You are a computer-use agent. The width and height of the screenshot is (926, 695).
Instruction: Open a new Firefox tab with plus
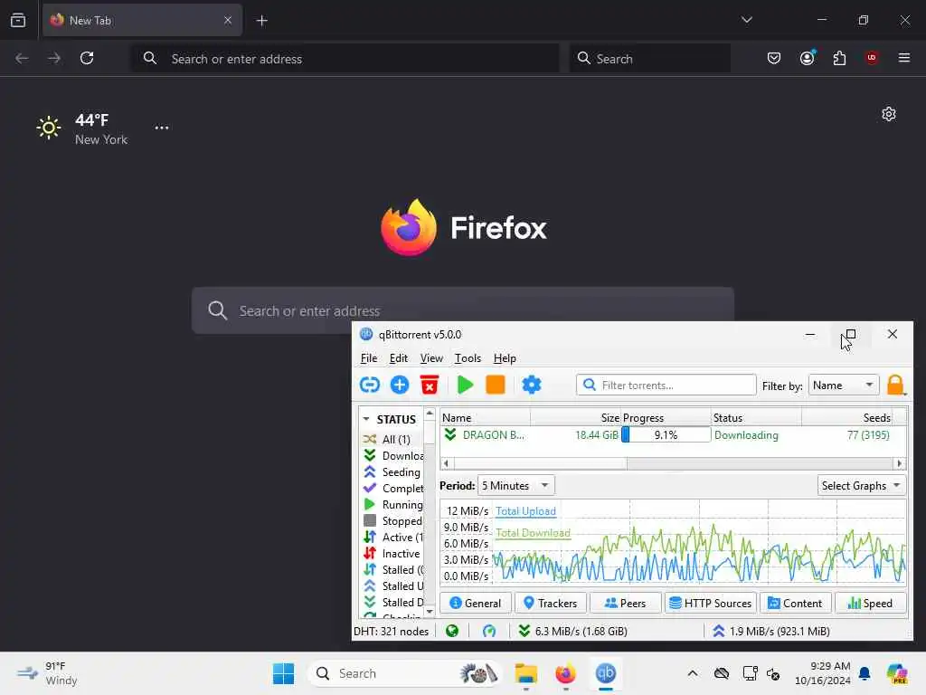point(261,21)
